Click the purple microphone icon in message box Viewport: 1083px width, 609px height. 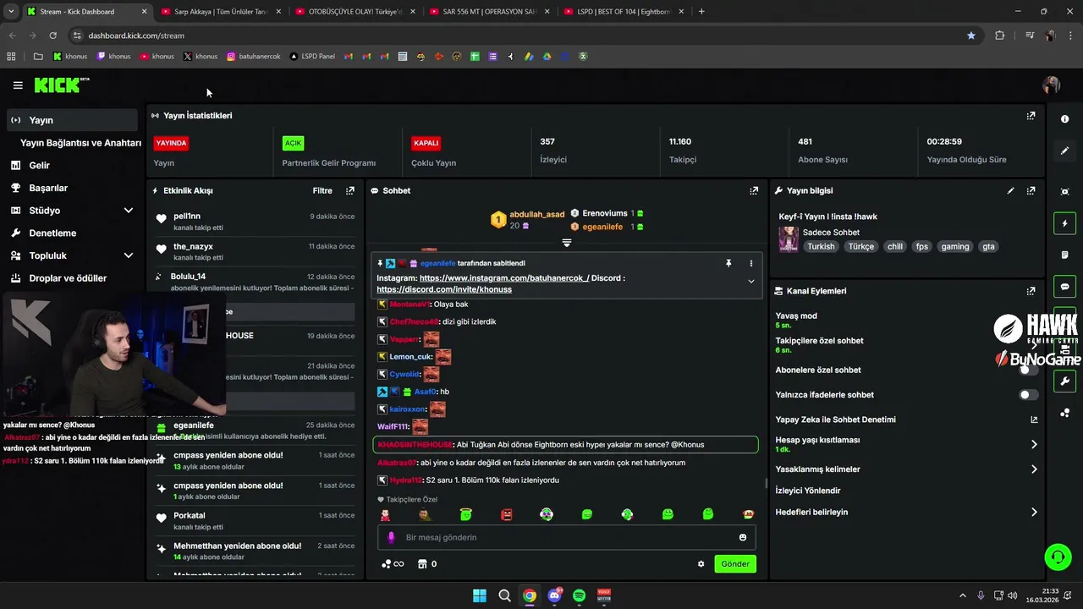click(x=391, y=538)
